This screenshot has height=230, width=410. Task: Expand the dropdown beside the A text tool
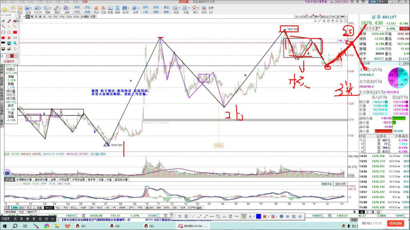point(254,216)
